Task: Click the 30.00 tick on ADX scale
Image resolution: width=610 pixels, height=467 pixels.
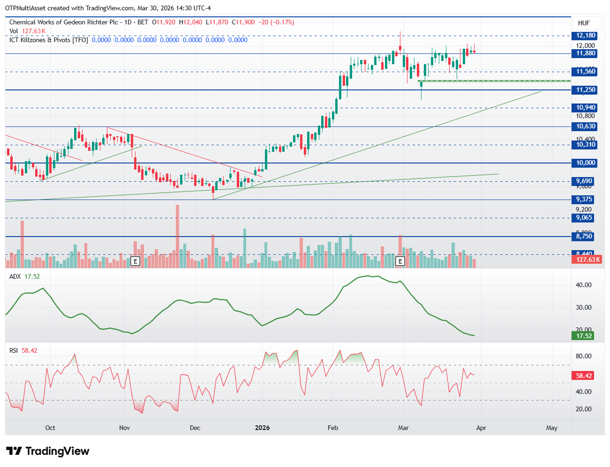Action: pos(584,307)
